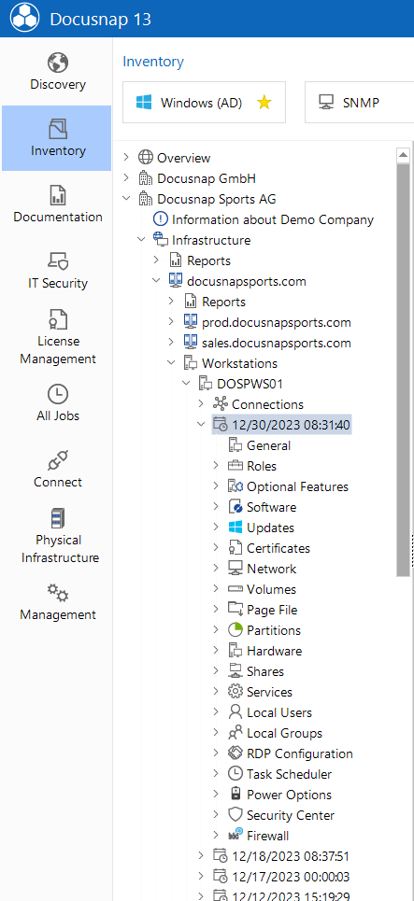The height and width of the screenshot is (901, 414).
Task: Click the tree scrollbar up arrow
Action: point(403,155)
